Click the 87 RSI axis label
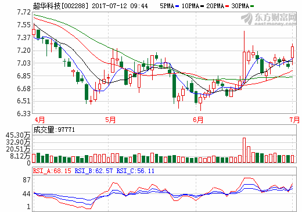The image size is (302, 212). 27,180
